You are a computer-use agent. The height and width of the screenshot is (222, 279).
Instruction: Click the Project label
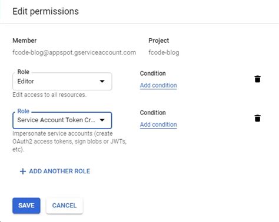pyautogui.click(x=158, y=41)
